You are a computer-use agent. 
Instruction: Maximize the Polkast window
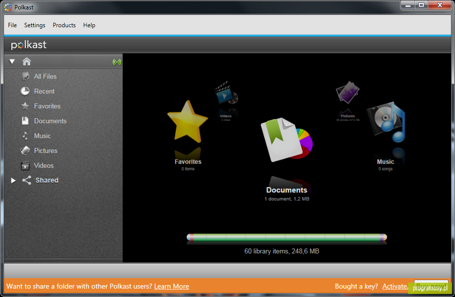(x=421, y=5)
